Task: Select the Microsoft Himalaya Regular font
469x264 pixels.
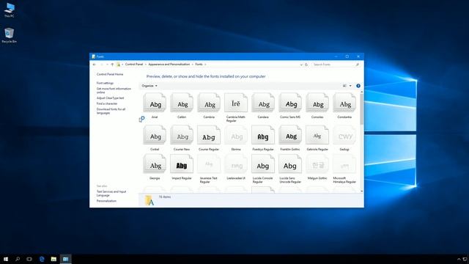Action: pyautogui.click(x=344, y=164)
